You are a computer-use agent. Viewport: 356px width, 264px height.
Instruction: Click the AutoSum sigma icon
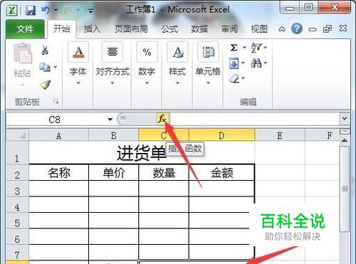pyautogui.click(x=234, y=48)
